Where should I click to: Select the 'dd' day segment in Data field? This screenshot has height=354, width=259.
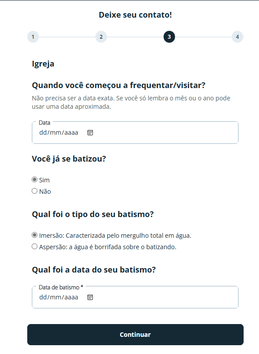pyautogui.click(x=43, y=133)
